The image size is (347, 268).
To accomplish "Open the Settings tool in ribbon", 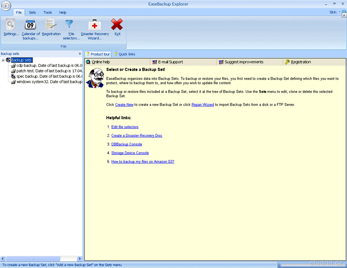I will [x=10, y=27].
